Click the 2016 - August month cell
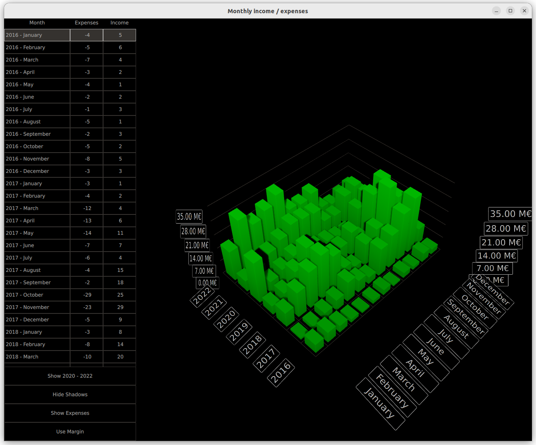 click(x=37, y=122)
